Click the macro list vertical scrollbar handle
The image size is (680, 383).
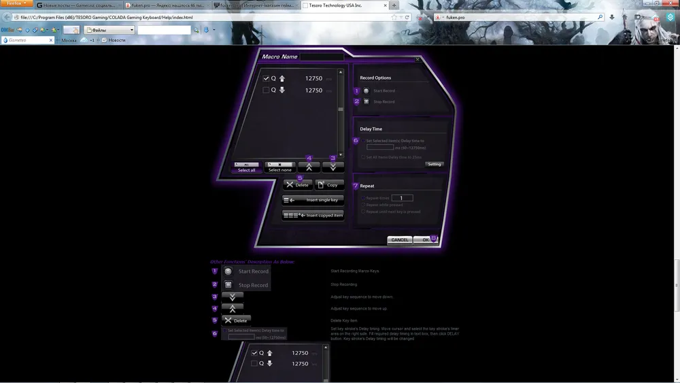pos(341,109)
